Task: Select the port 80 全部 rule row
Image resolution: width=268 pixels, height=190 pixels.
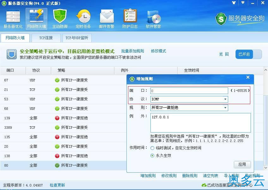Action: pos(63,165)
